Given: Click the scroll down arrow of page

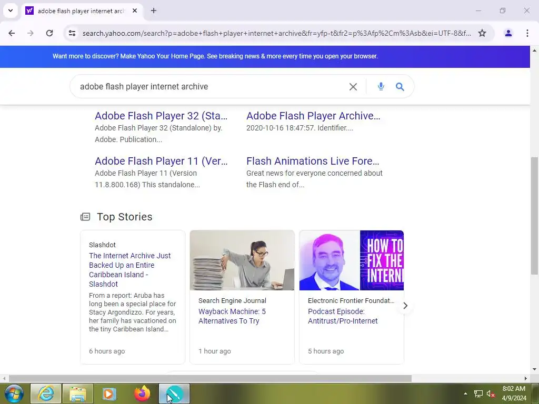Looking at the screenshot, I should (534, 369).
